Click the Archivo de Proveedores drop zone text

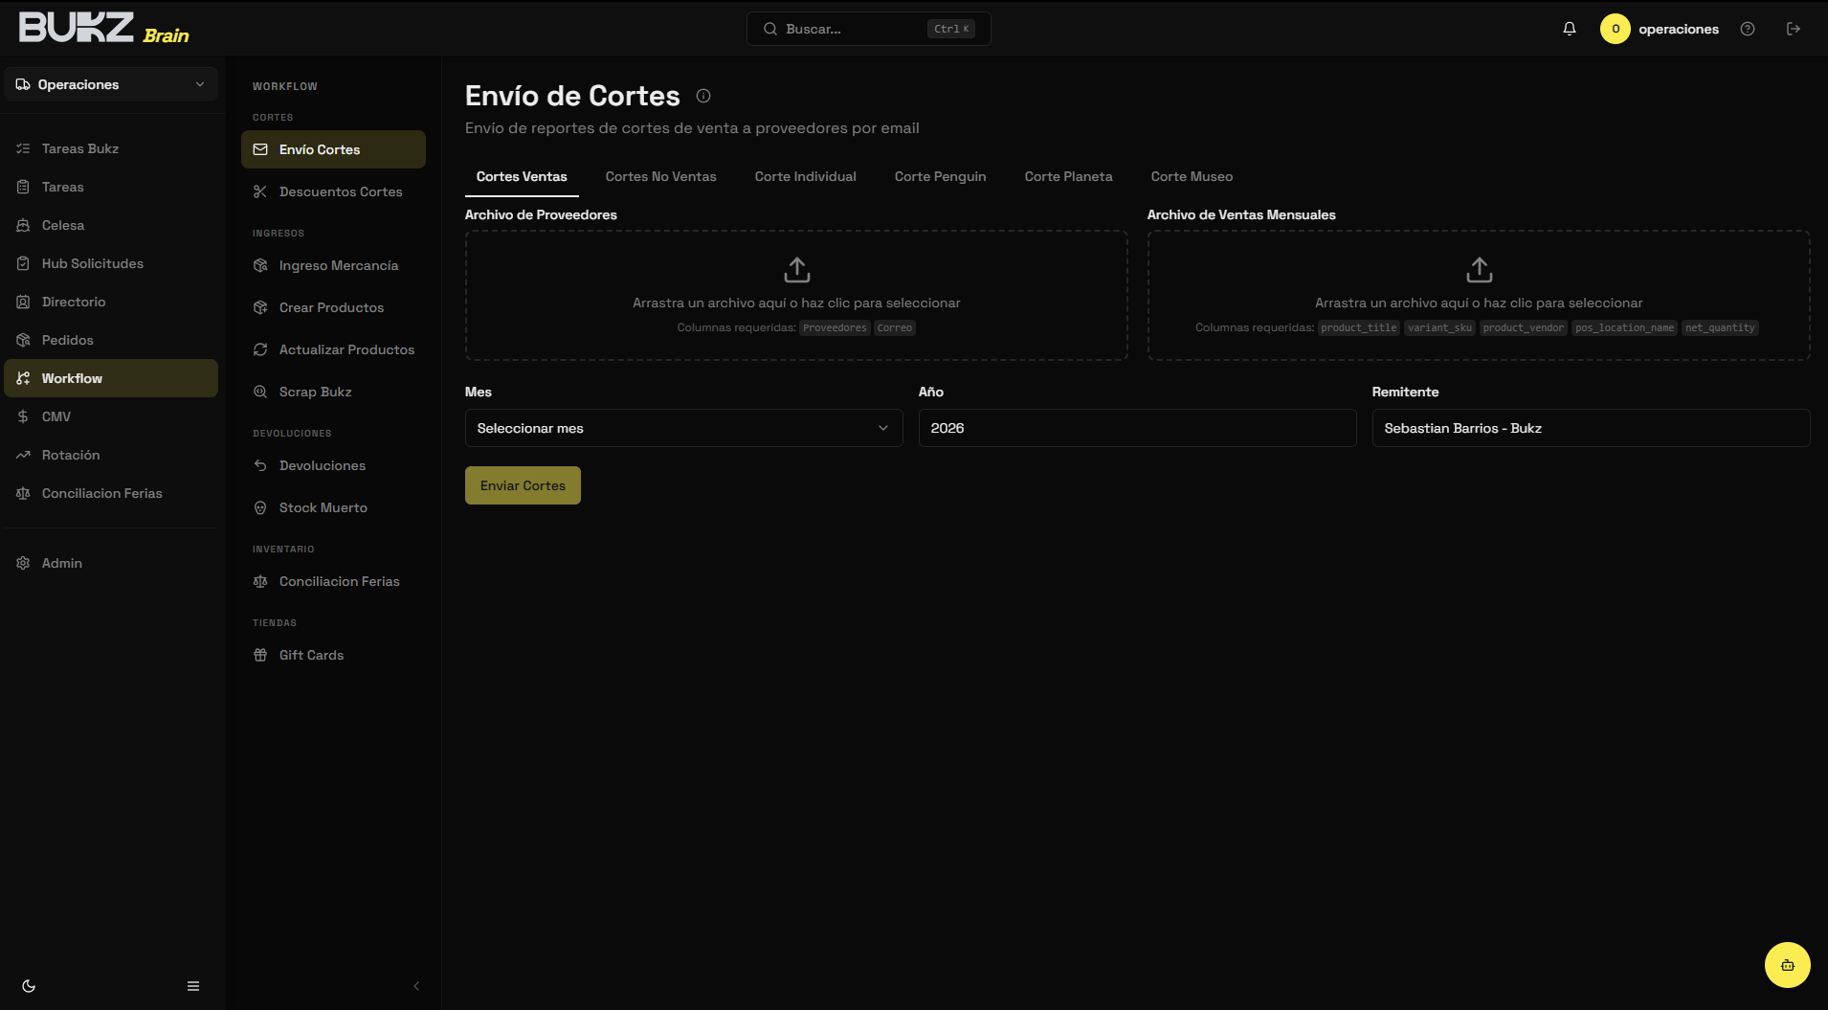pos(796,303)
